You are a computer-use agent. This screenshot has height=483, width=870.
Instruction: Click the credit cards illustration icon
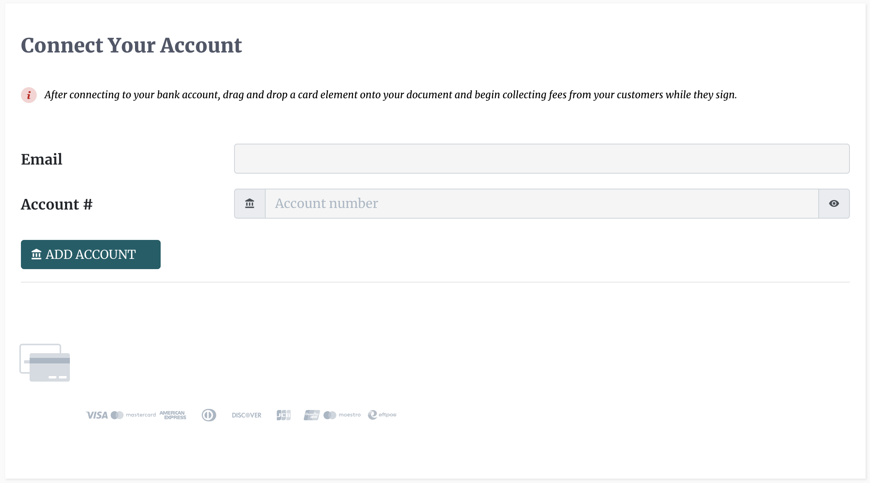coord(45,363)
